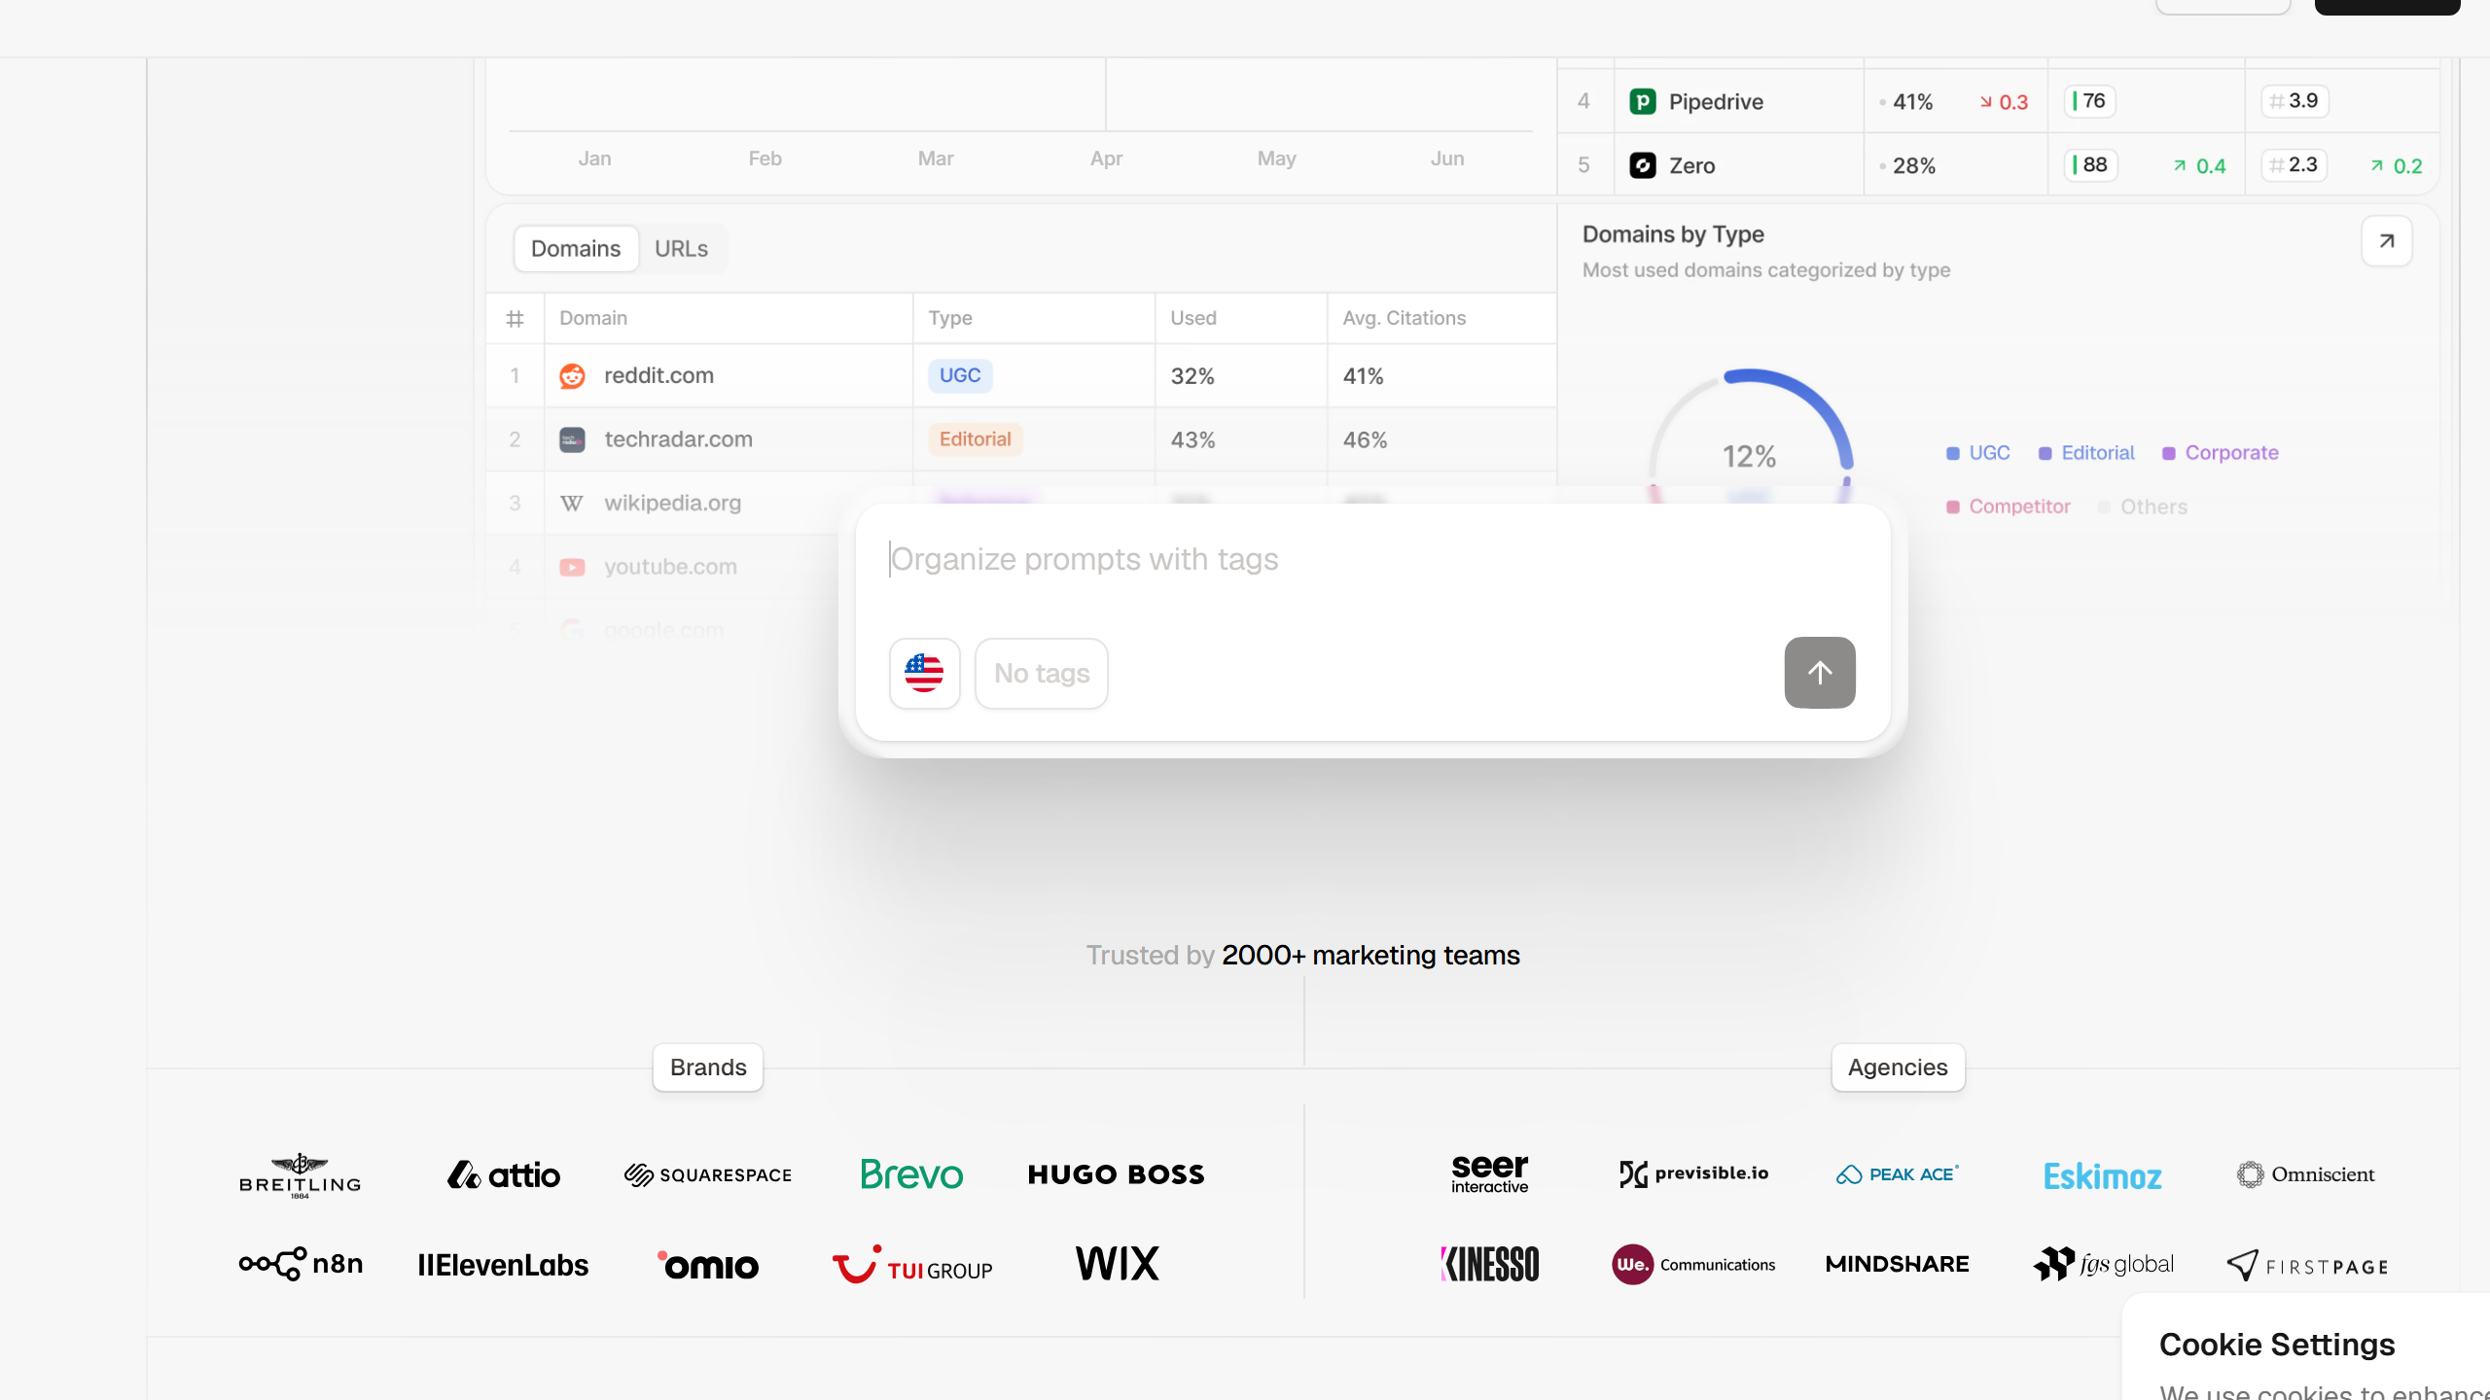Click the WIX logo
Viewport: 2490px width, 1400px height.
tap(1118, 1264)
